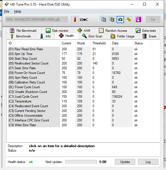Screen dimensions: 166x170
Task: Click the Next update progress bar
Action: click(81, 162)
